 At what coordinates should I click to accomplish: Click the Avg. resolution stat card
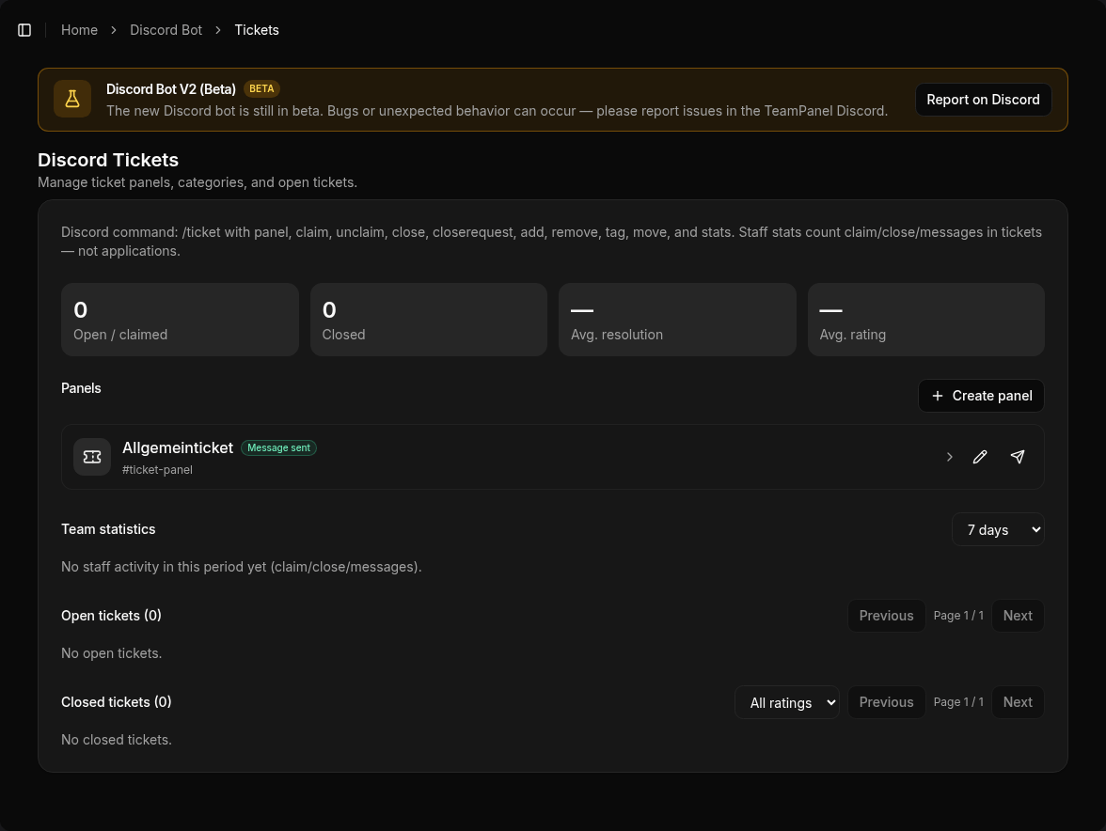[677, 320]
